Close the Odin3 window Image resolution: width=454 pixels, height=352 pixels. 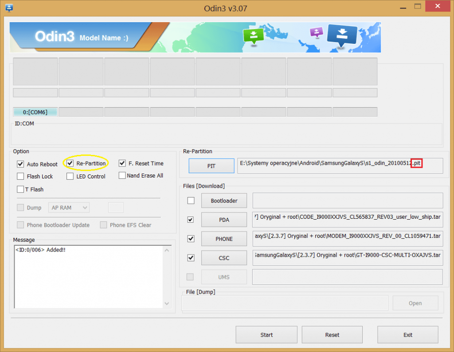(438, 6)
